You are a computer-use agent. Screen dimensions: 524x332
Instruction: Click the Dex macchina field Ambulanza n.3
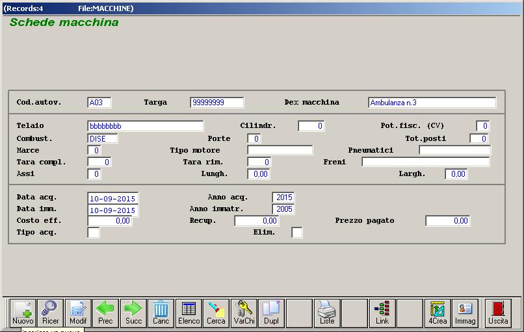[432, 103]
